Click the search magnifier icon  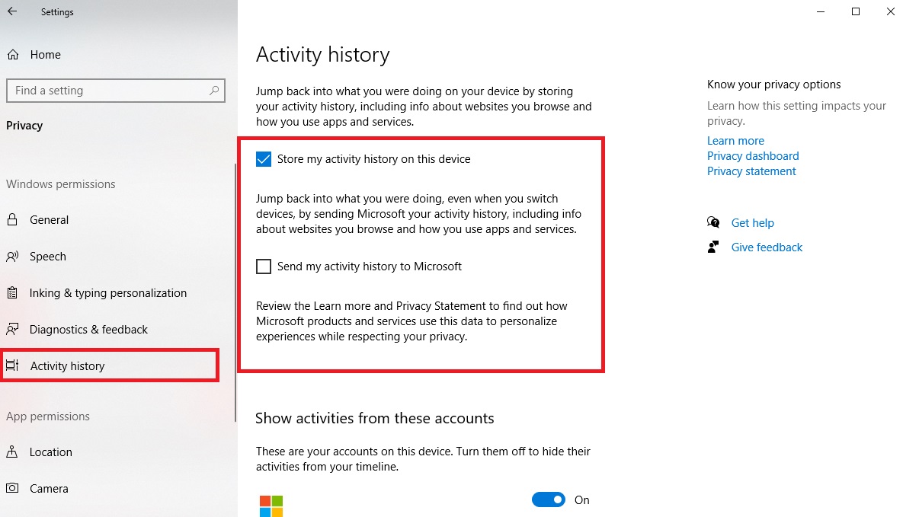[214, 91]
